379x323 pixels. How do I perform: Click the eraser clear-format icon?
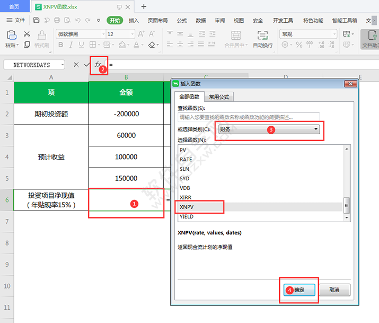tap(152, 45)
